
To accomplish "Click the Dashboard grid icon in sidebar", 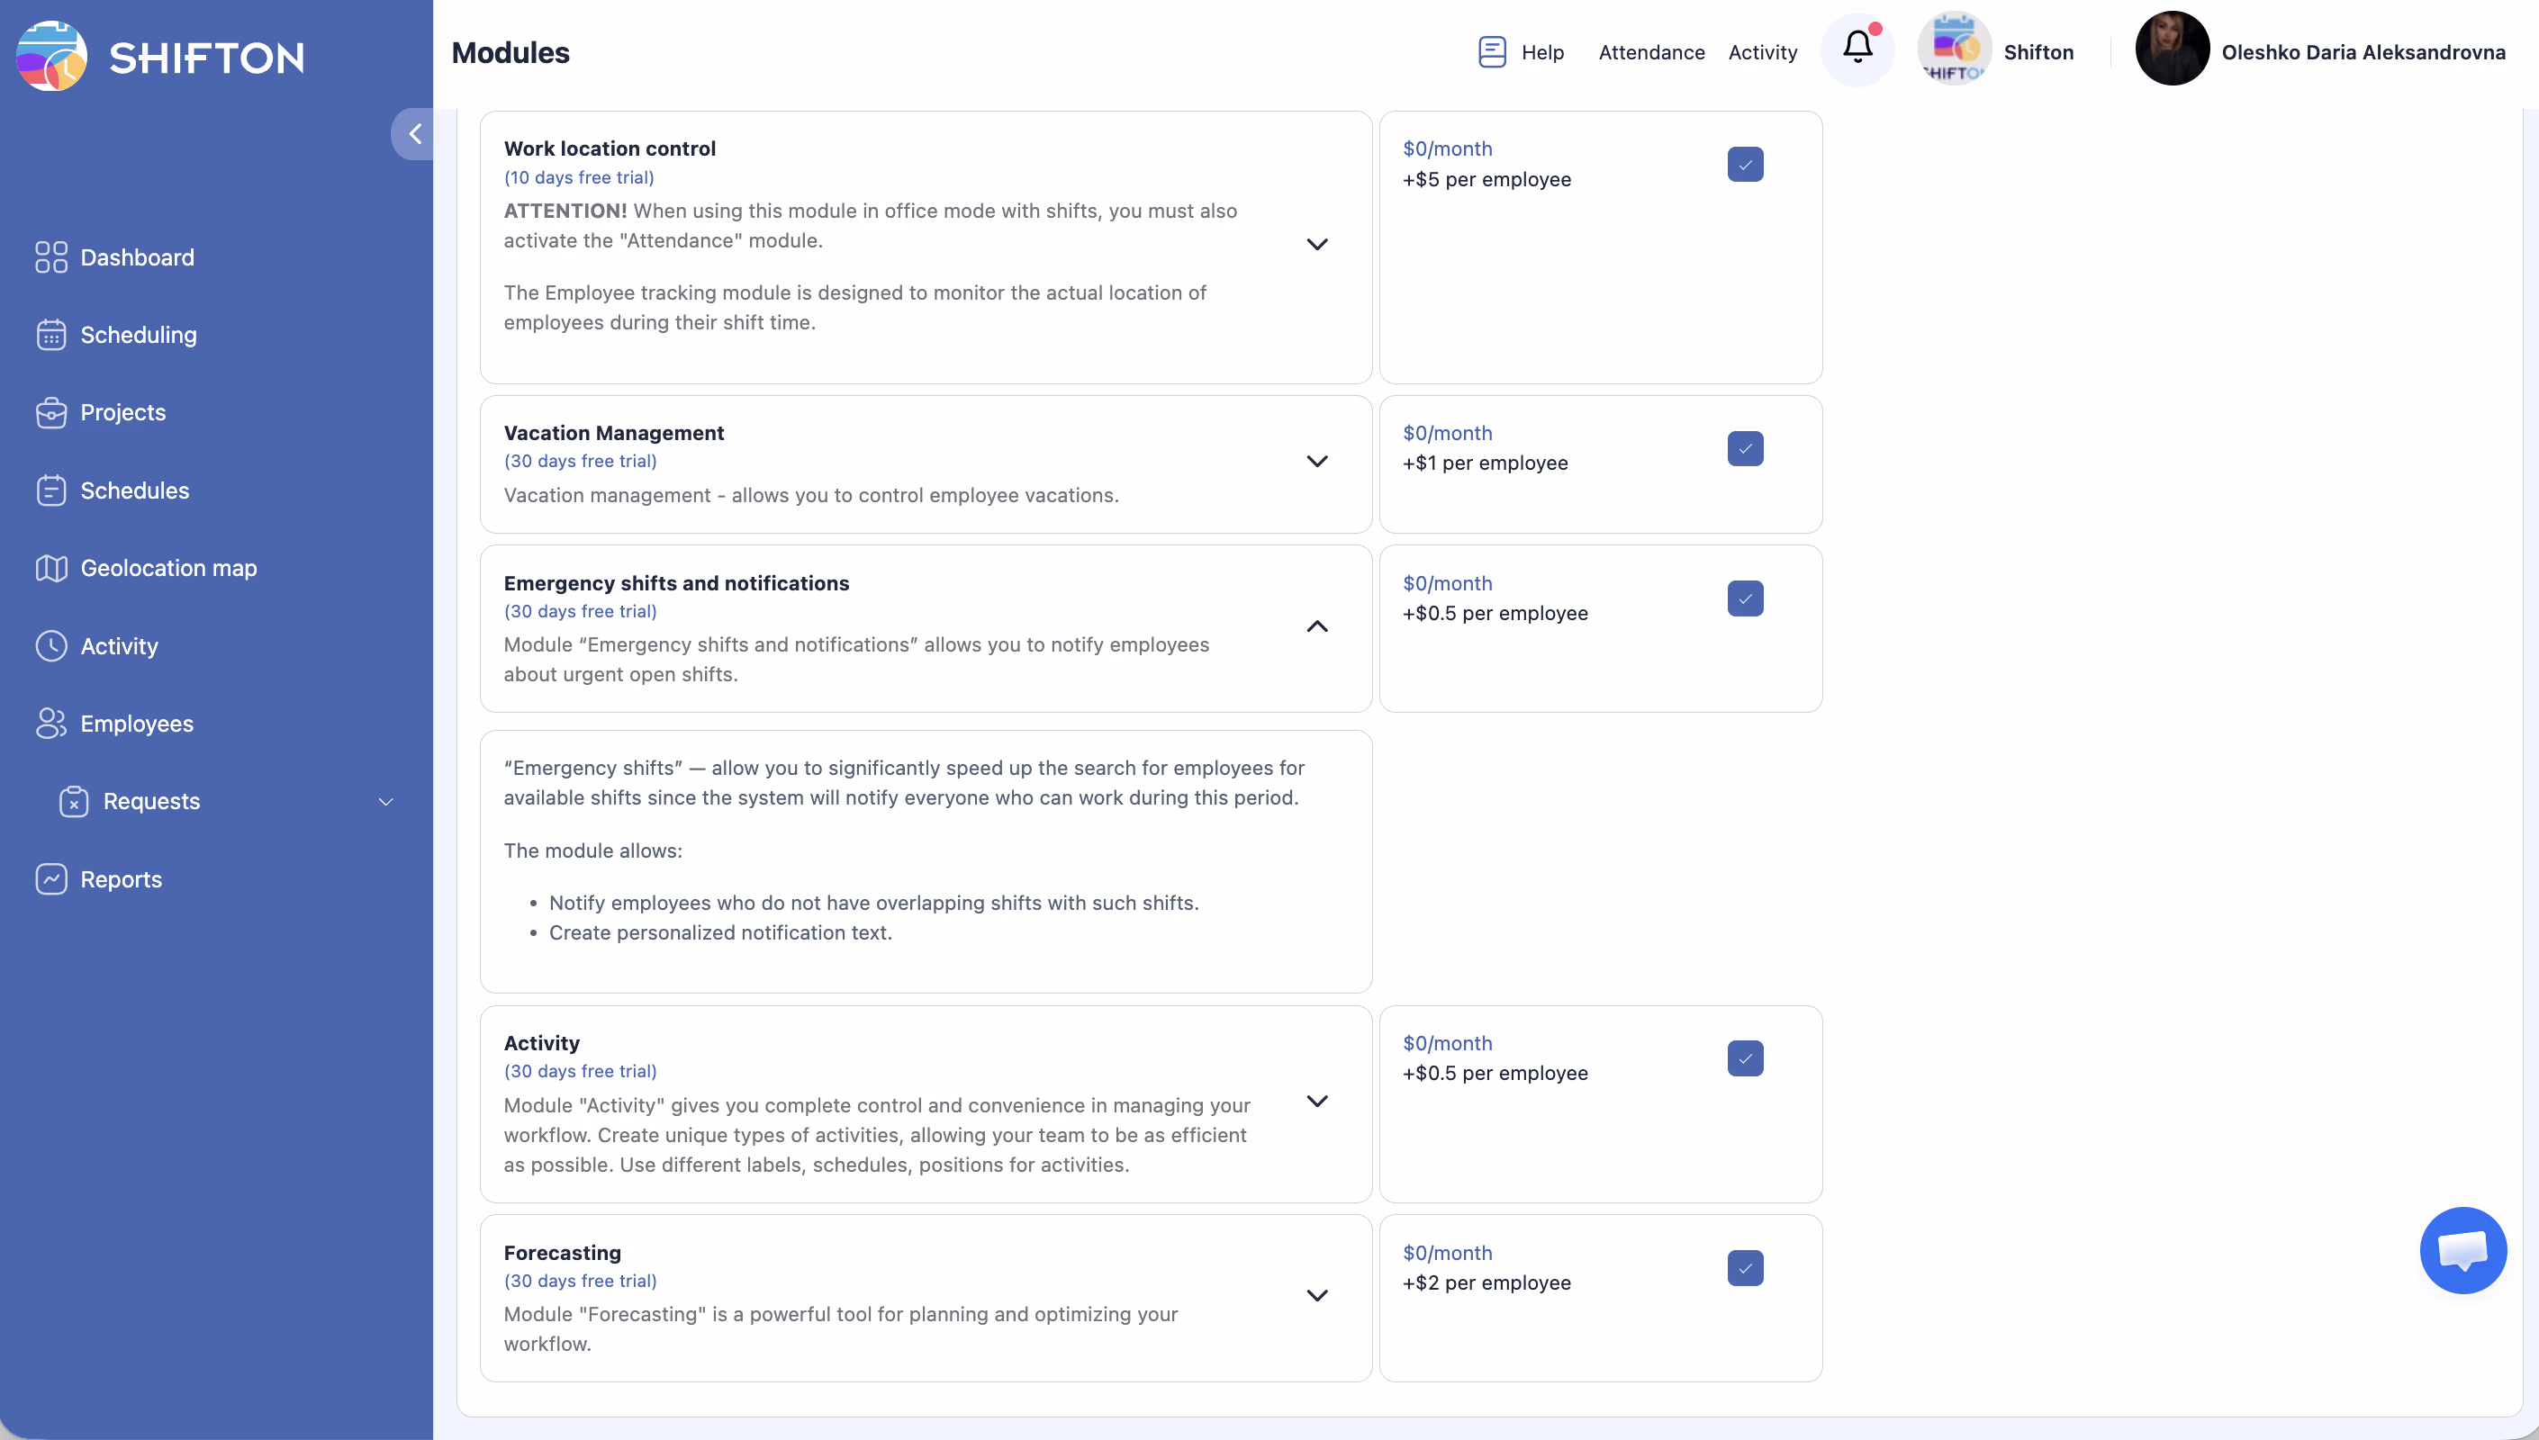I will point(51,257).
